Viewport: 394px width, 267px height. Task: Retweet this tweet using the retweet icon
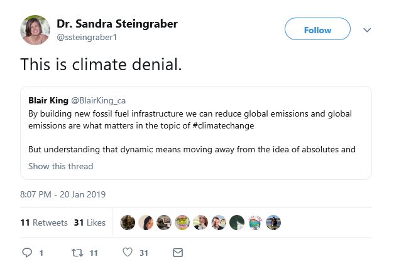[x=76, y=253]
